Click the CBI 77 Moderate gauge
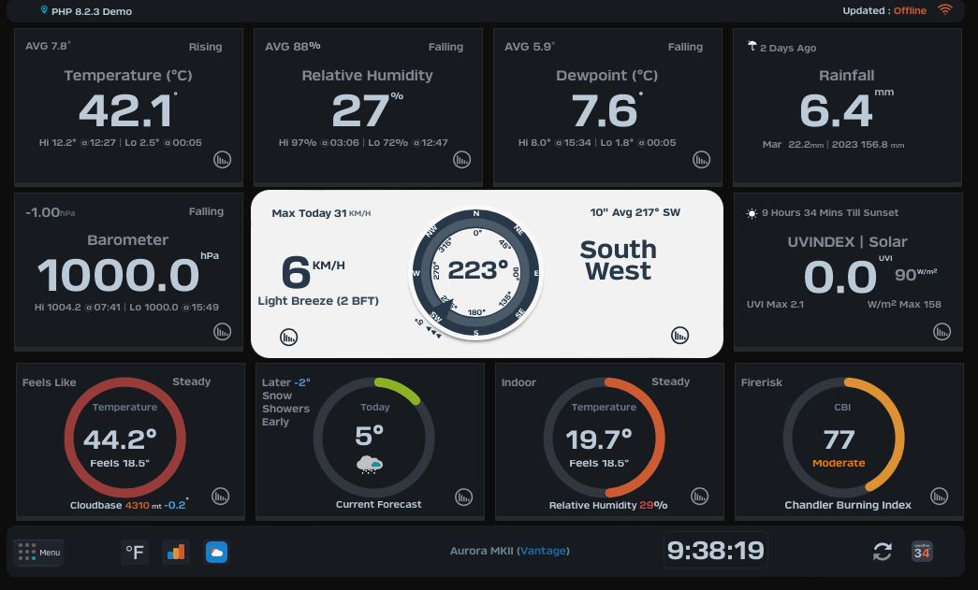The height and width of the screenshot is (590, 978). click(x=843, y=438)
